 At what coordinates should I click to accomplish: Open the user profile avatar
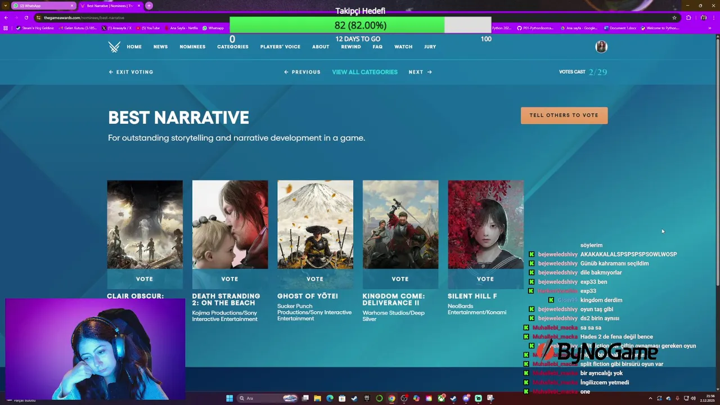click(x=601, y=47)
